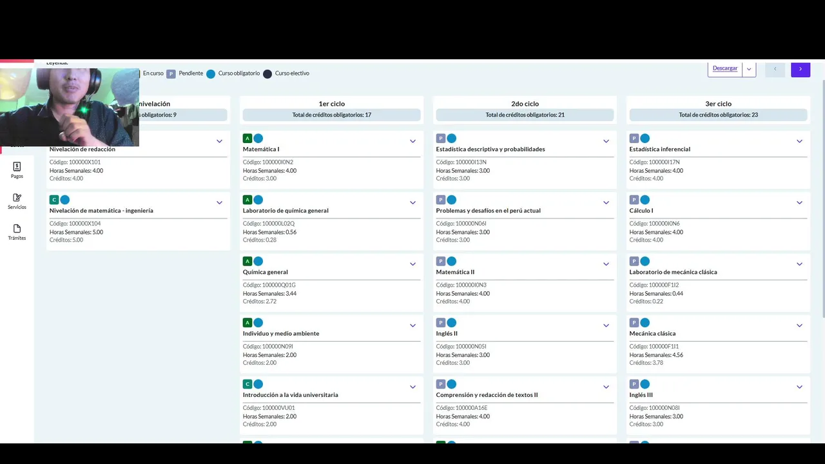Click the 'P' badge on Problemas y desafíos en el perú actual
Image resolution: width=825 pixels, height=464 pixels.
pos(440,200)
